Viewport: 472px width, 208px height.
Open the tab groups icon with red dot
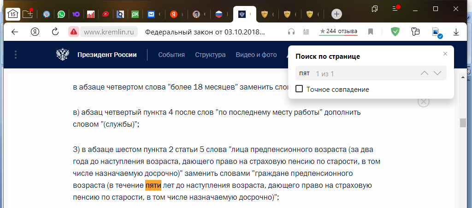(x=28, y=14)
